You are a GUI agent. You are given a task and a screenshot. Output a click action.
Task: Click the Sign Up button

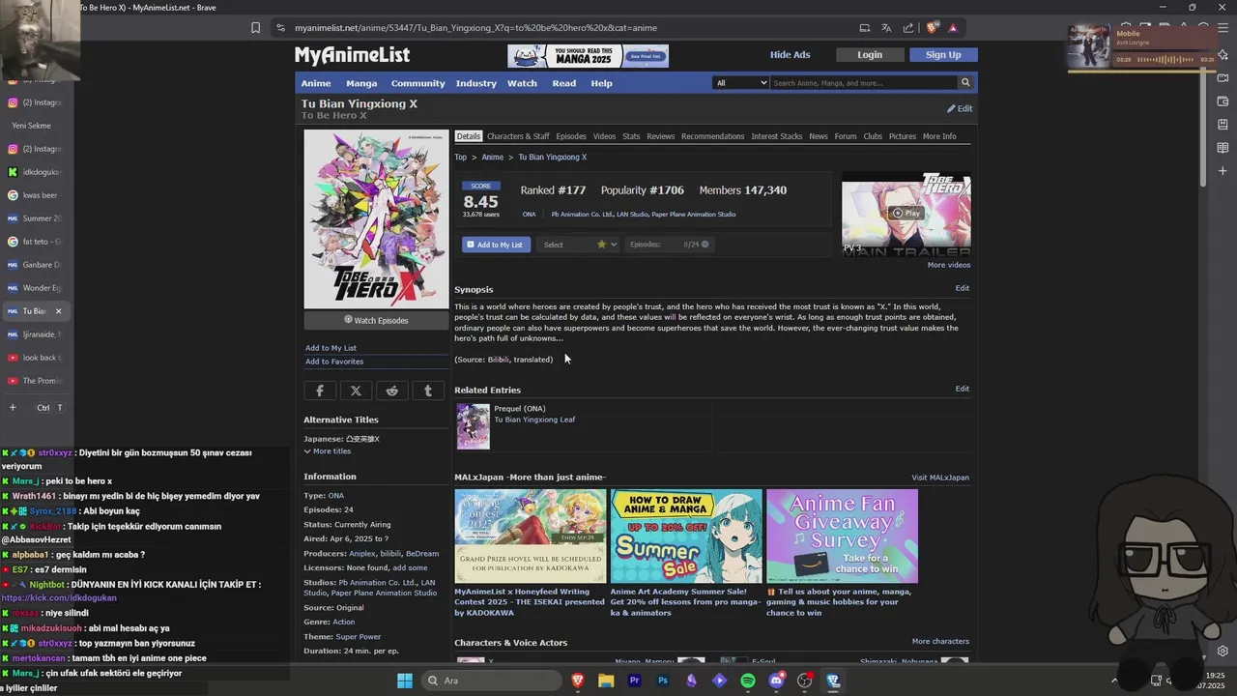[943, 55]
